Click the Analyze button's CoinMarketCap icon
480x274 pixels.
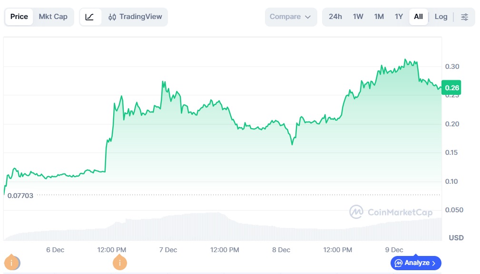(x=398, y=263)
